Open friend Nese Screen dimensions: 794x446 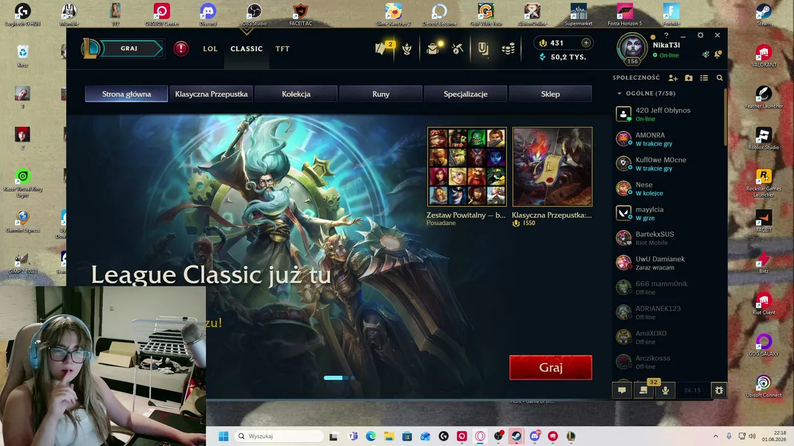click(669, 188)
